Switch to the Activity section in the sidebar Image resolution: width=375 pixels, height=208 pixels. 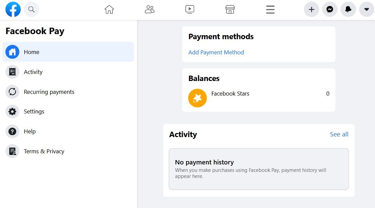click(33, 72)
